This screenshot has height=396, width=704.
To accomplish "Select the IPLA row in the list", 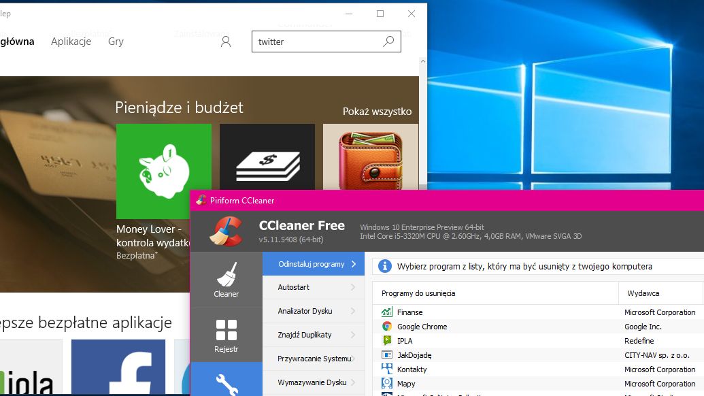I will point(538,341).
